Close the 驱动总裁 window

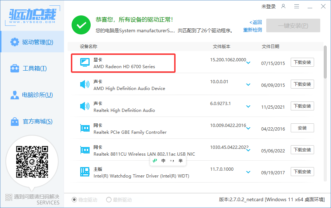[x=323, y=6]
